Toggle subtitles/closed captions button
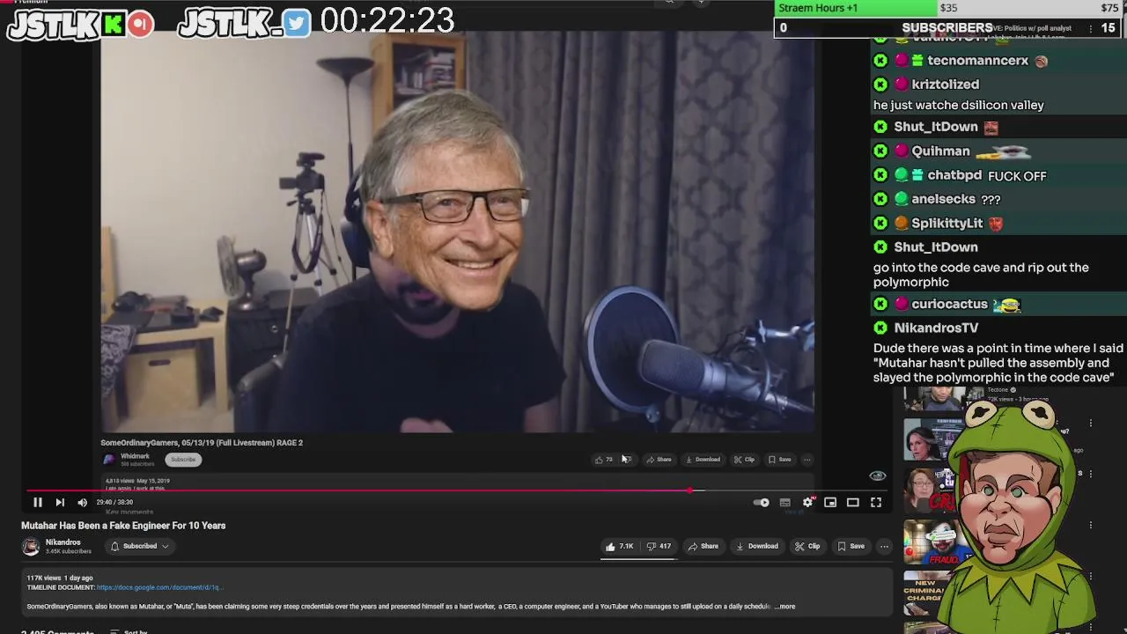 (784, 502)
